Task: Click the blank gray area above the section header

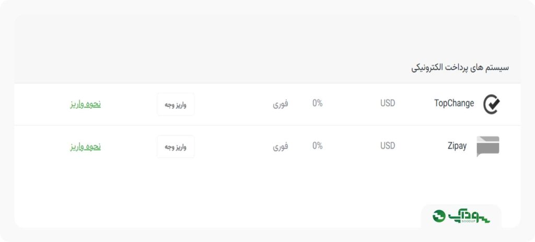Action: click(x=267, y=38)
